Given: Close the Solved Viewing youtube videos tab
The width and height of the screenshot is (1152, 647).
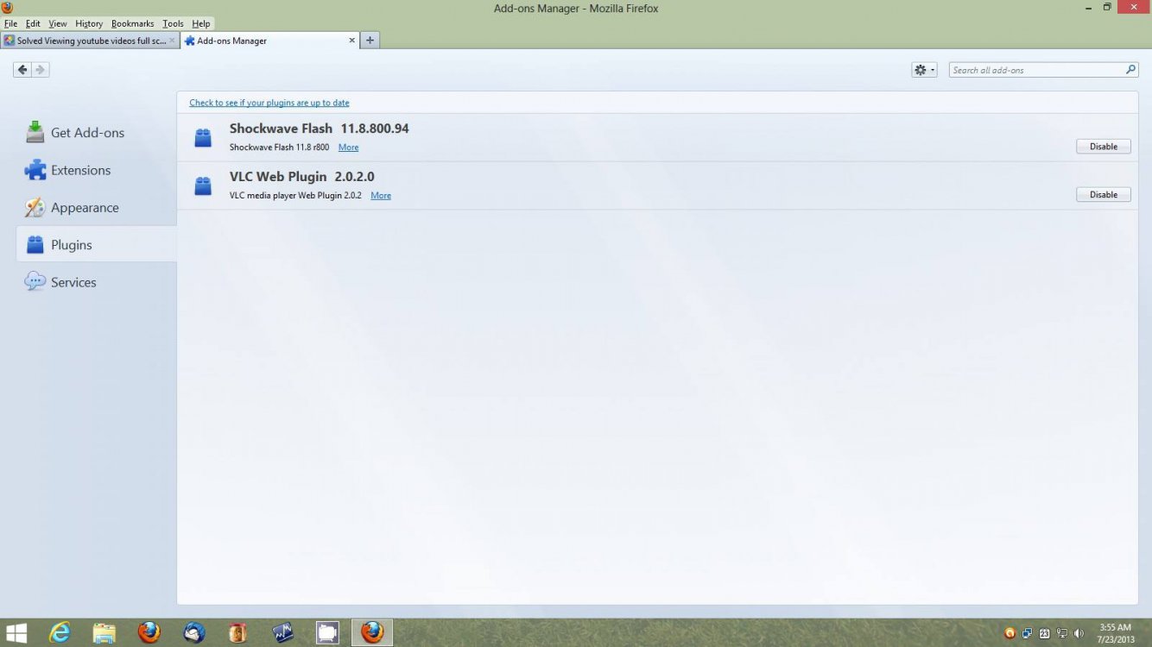Looking at the screenshot, I should tap(172, 41).
